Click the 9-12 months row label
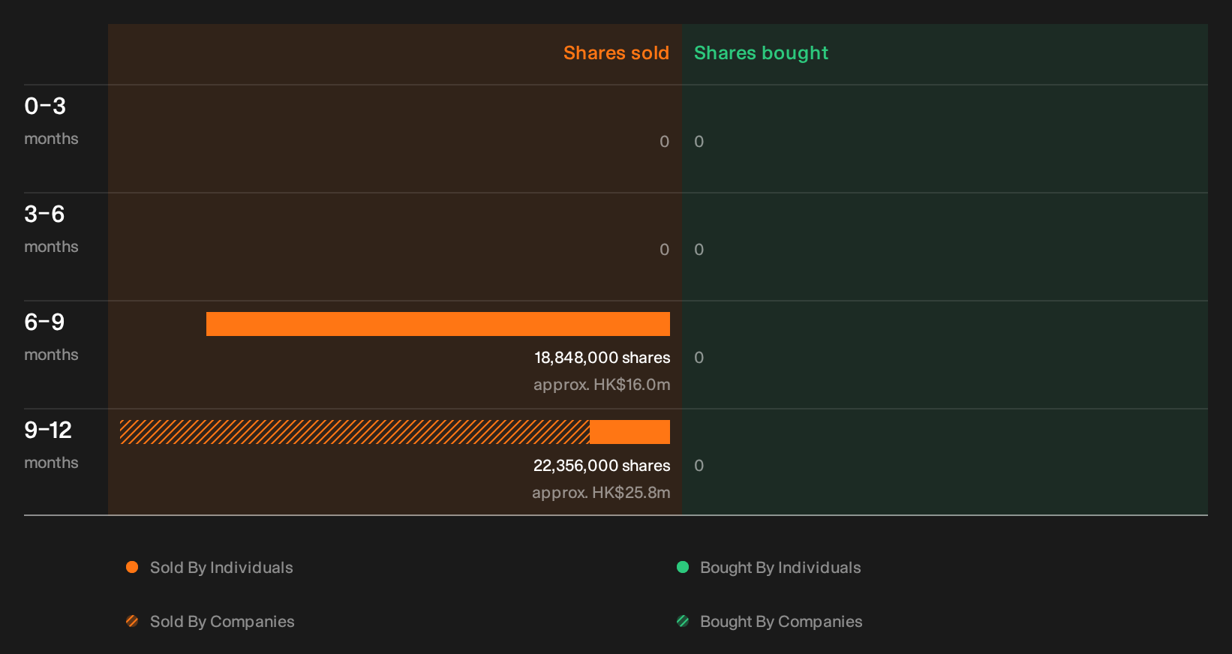 [x=51, y=445]
